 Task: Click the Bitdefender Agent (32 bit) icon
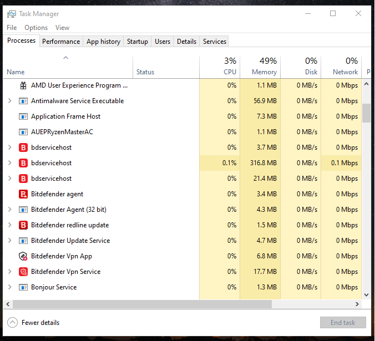(x=23, y=210)
